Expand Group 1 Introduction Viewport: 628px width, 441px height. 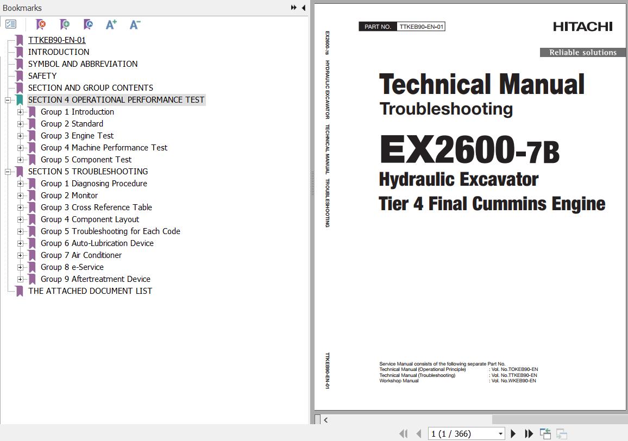coord(21,112)
